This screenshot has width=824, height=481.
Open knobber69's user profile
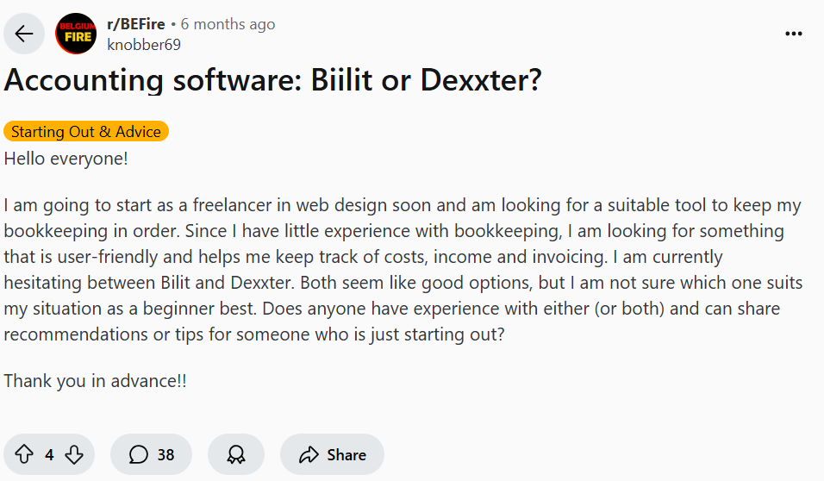click(x=144, y=45)
